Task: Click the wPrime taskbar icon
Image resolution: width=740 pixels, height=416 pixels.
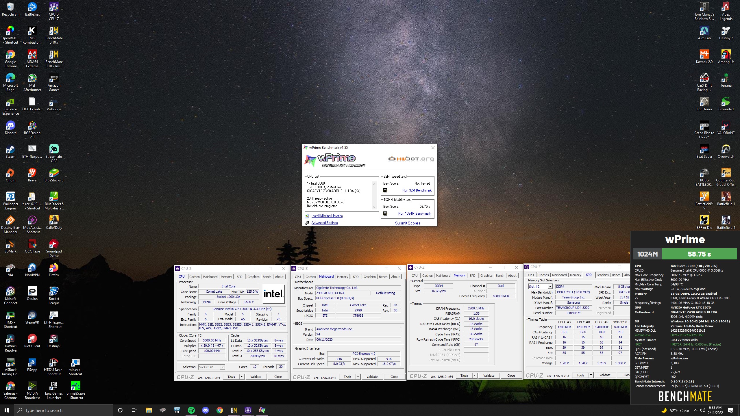Action: coord(262,410)
